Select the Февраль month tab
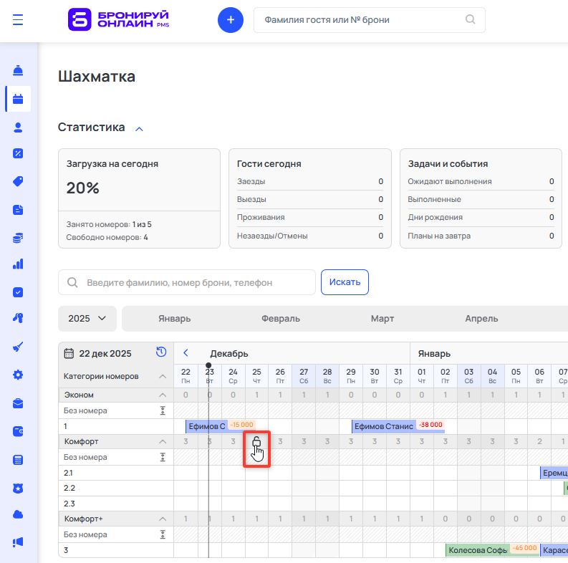 (281, 319)
